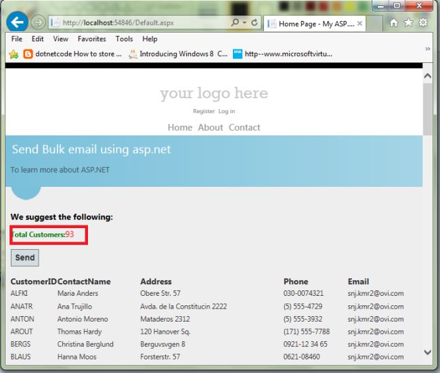Viewport: 440px width, 373px height.
Task: Open the address bar dropdown arrow
Action: click(244, 22)
